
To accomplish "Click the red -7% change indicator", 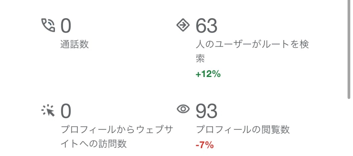I will (205, 145).
